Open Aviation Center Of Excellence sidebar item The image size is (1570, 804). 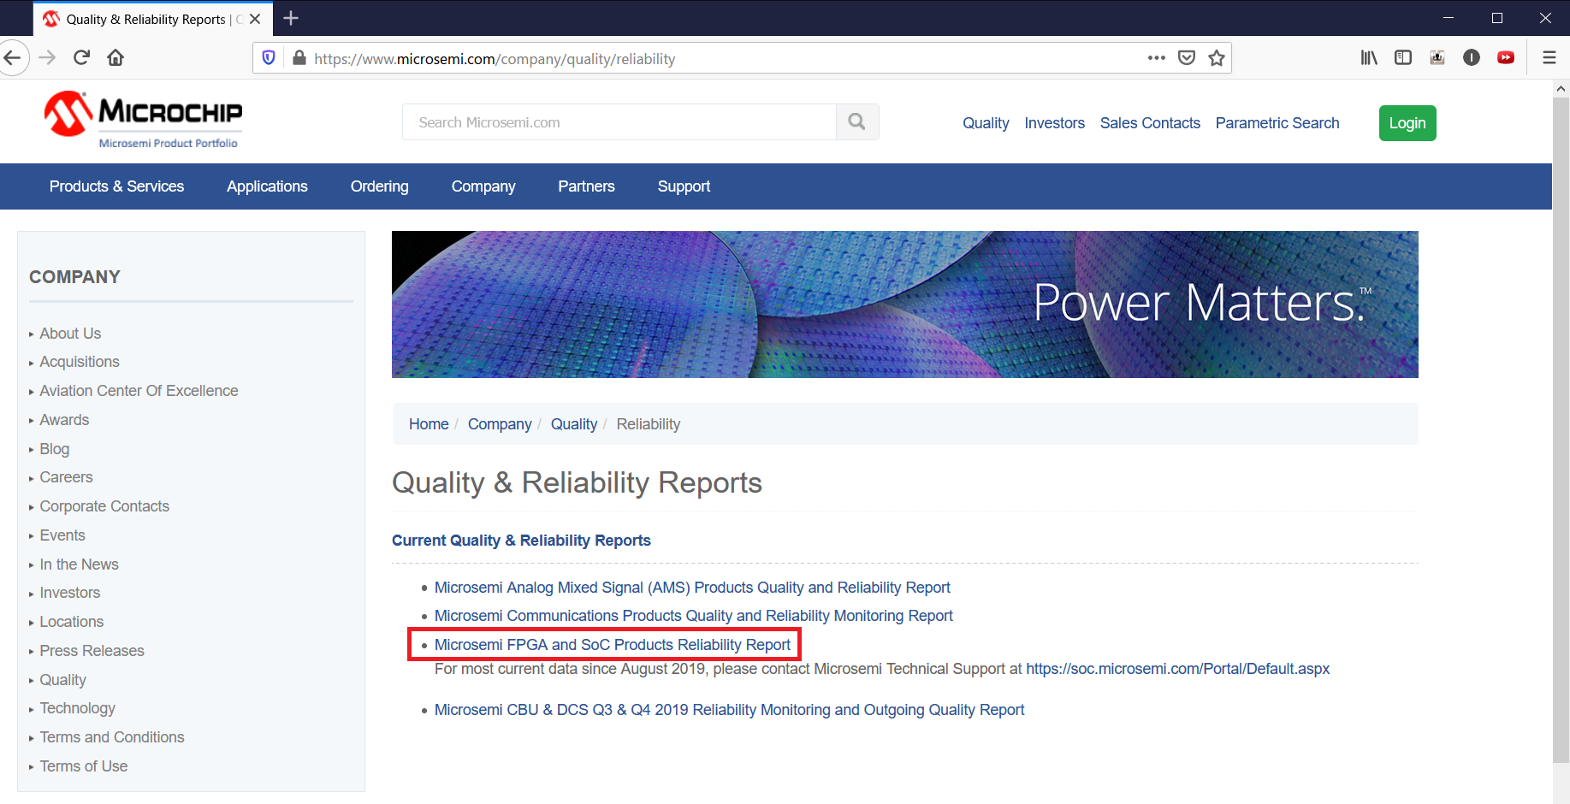point(139,391)
